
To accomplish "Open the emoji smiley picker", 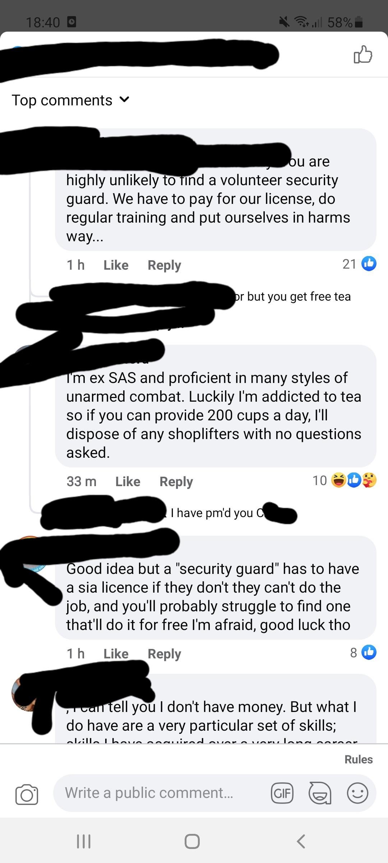I will [x=357, y=793].
